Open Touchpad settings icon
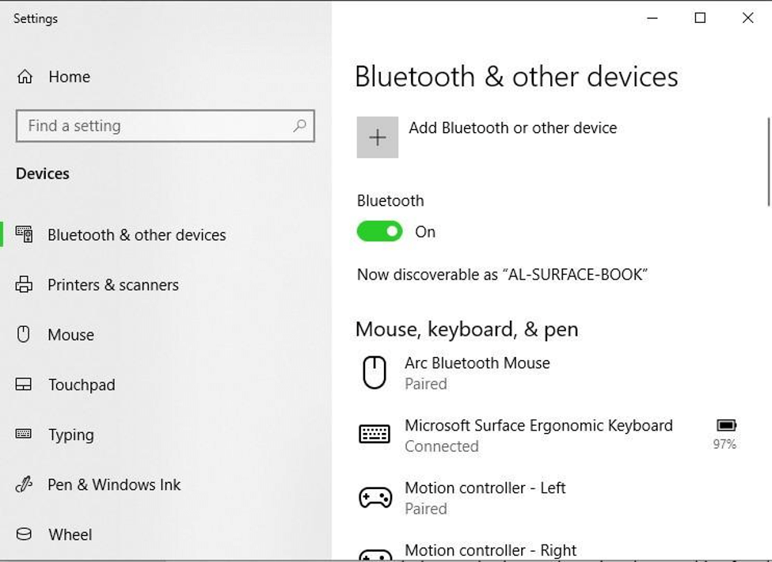Screen dimensions: 772x562 (25, 385)
